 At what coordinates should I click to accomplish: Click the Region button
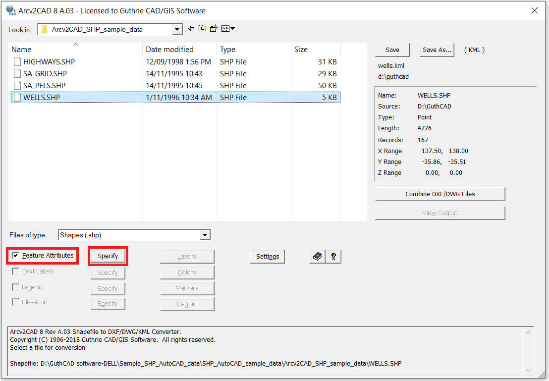(x=187, y=304)
